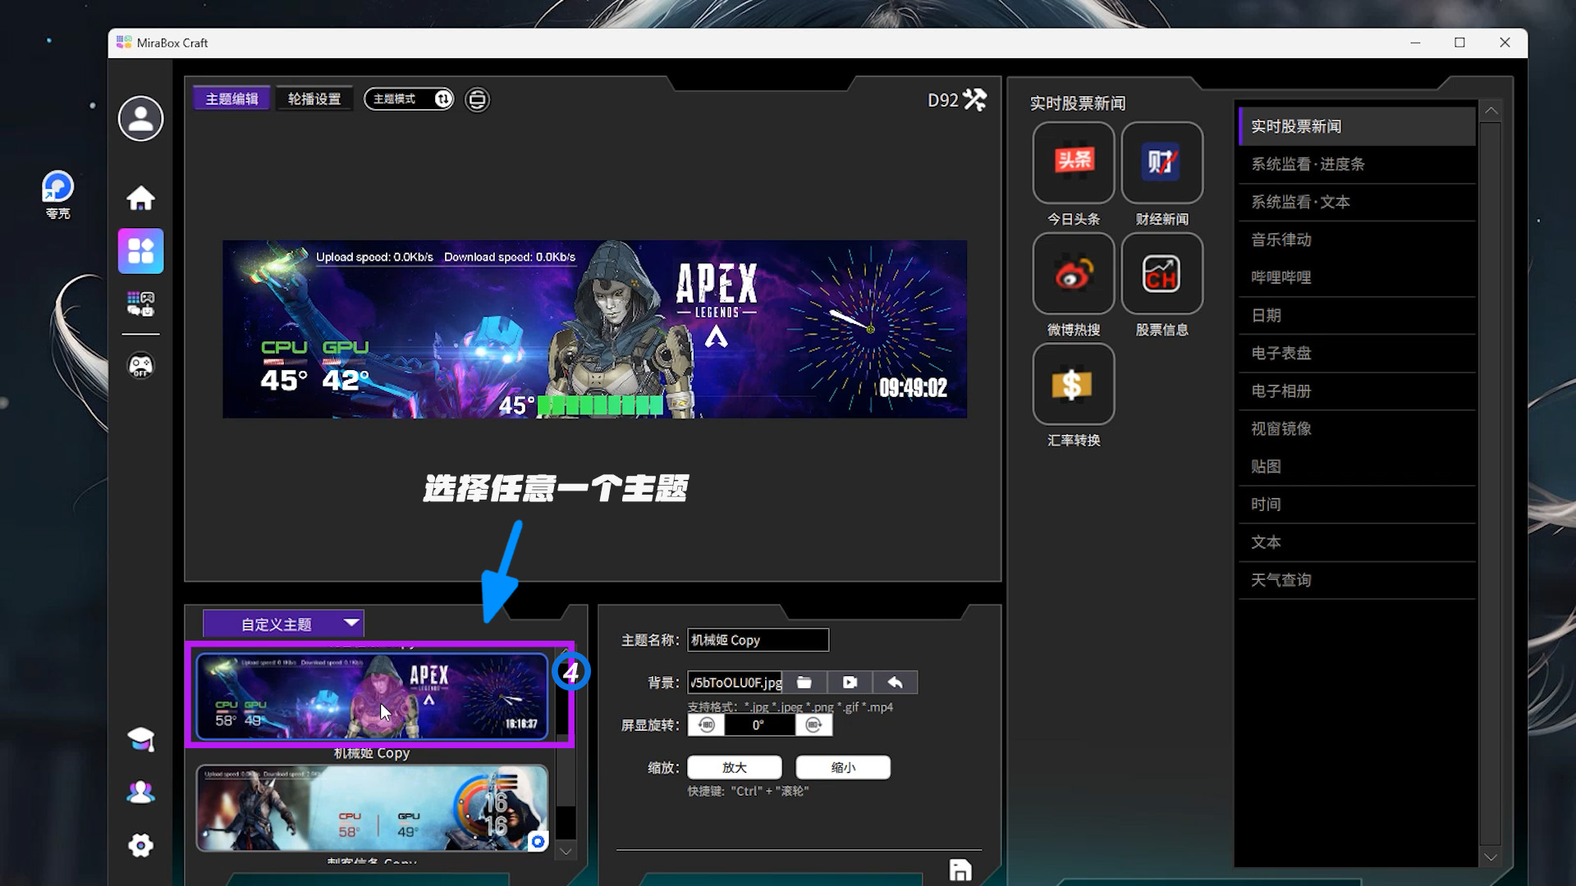Switch to the 轮播设置 tab
Screen dimensions: 1576x886
click(x=314, y=99)
